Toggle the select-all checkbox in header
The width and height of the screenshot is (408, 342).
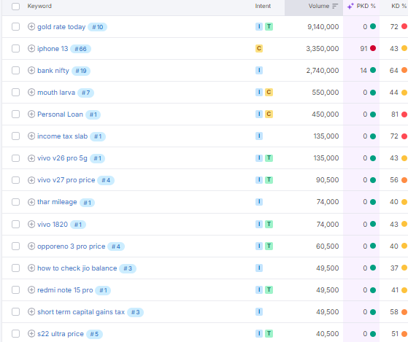[x=15, y=7]
